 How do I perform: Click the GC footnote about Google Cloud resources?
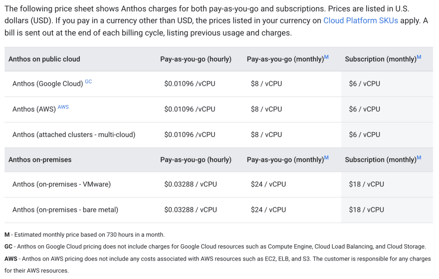(x=215, y=247)
